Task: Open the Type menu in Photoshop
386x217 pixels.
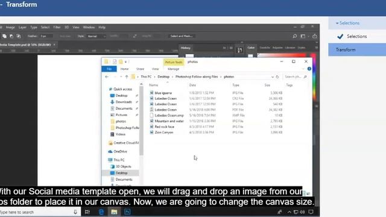Action: pos(34,27)
